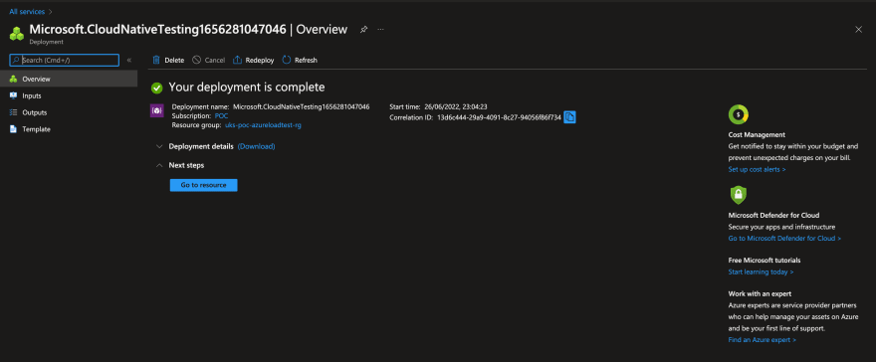Image resolution: width=876 pixels, height=362 pixels.
Task: Click the Template document icon in sidebar
Action: pyautogui.click(x=13, y=129)
